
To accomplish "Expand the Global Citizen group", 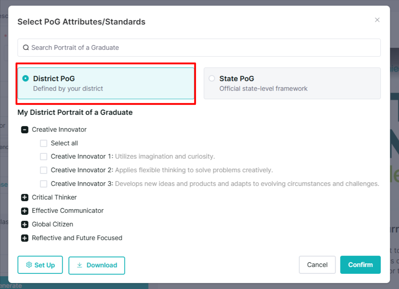I will [24, 224].
